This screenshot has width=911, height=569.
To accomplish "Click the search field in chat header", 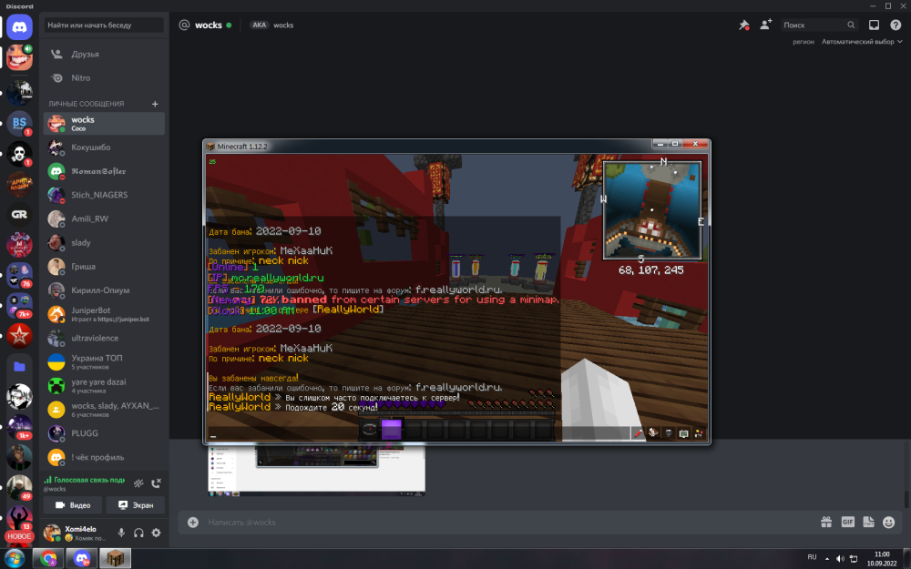I will [x=819, y=25].
